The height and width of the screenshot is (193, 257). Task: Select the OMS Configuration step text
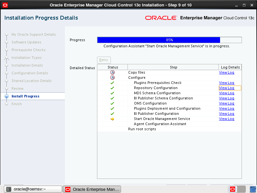150,103
